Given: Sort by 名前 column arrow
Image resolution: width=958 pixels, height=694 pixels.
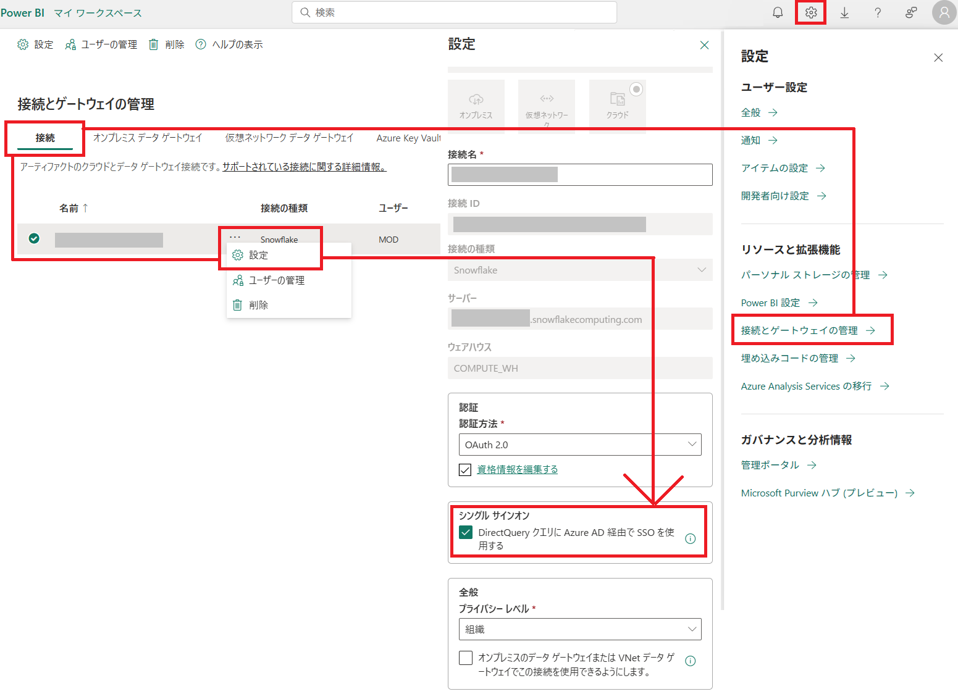Looking at the screenshot, I should click(x=85, y=208).
